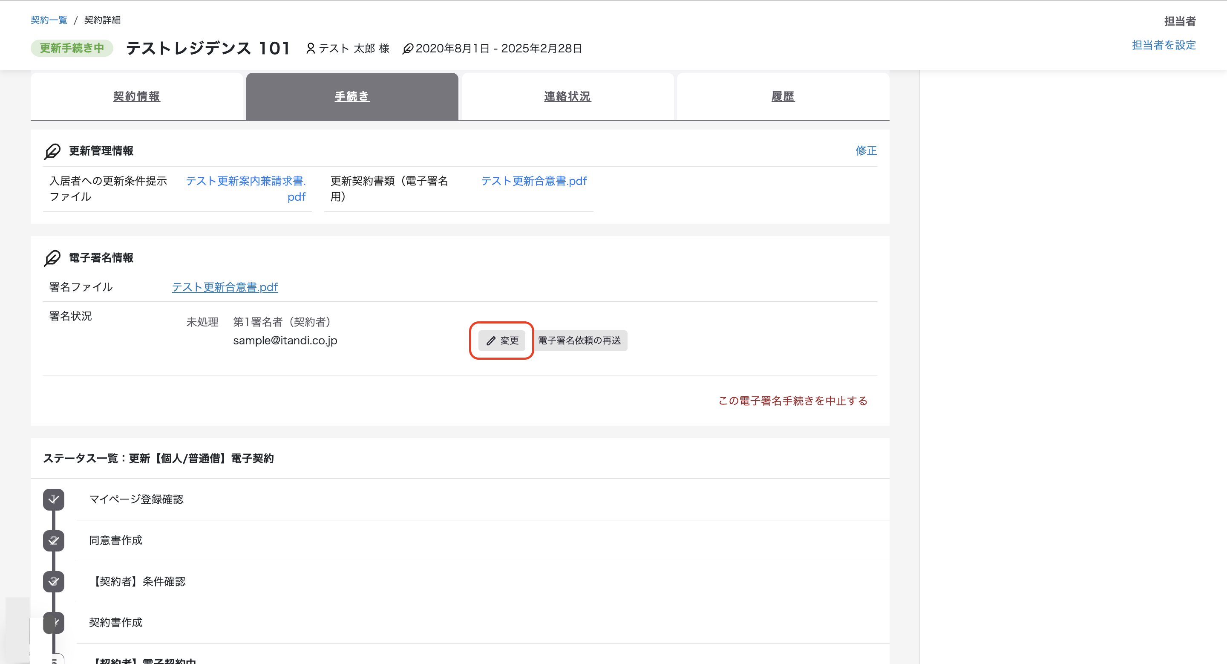Open the 連絡状況 tab
The width and height of the screenshot is (1227, 664).
point(567,96)
